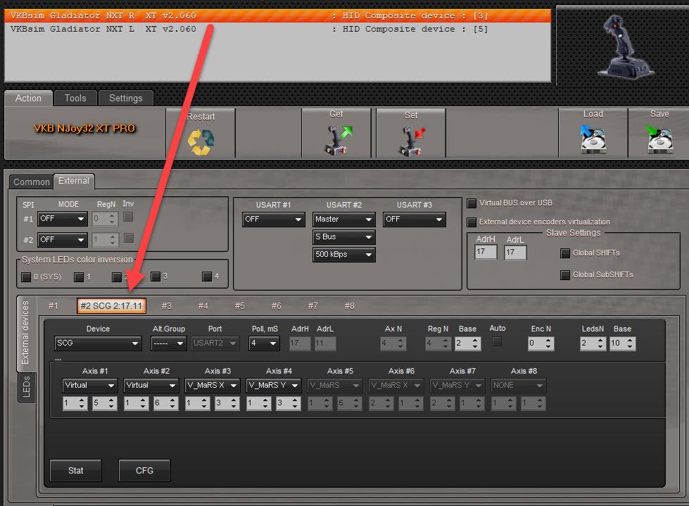Image resolution: width=689 pixels, height=506 pixels.
Task: Open the Device SCG dropdown
Action: click(98, 343)
